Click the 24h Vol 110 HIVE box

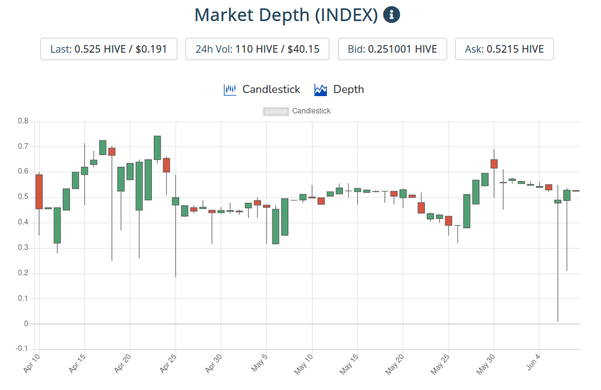[x=257, y=49]
